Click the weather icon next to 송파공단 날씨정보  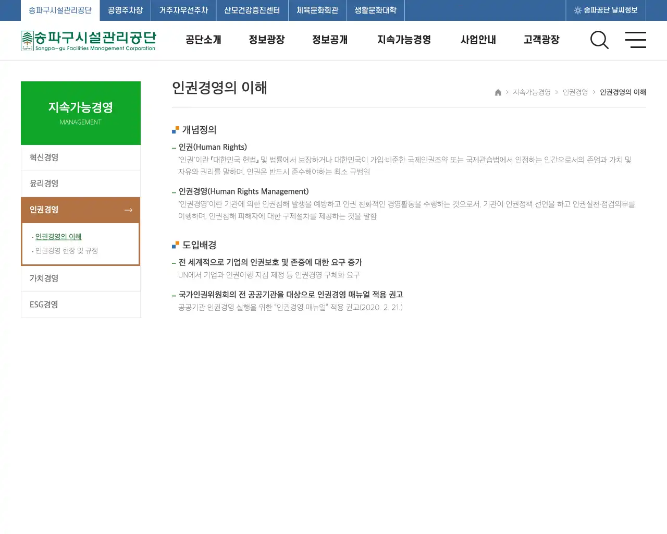578,10
